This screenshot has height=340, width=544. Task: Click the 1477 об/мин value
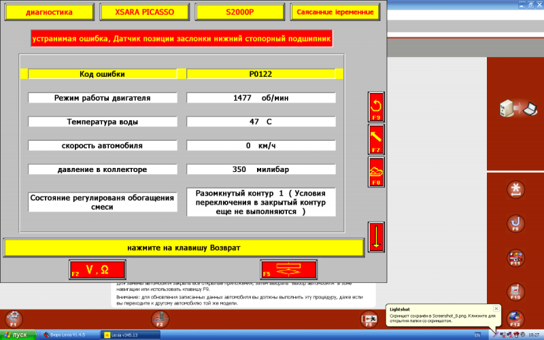(261, 98)
